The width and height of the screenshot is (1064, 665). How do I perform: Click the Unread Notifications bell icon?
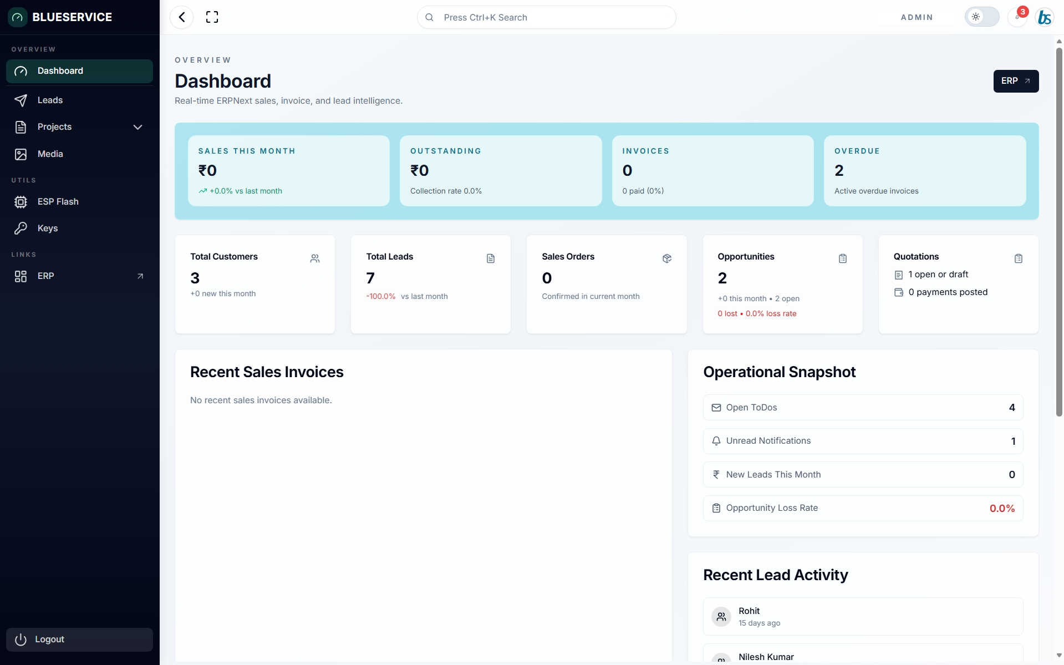click(x=716, y=441)
